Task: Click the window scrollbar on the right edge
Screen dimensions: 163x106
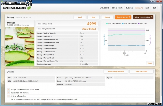Action: [161, 51]
